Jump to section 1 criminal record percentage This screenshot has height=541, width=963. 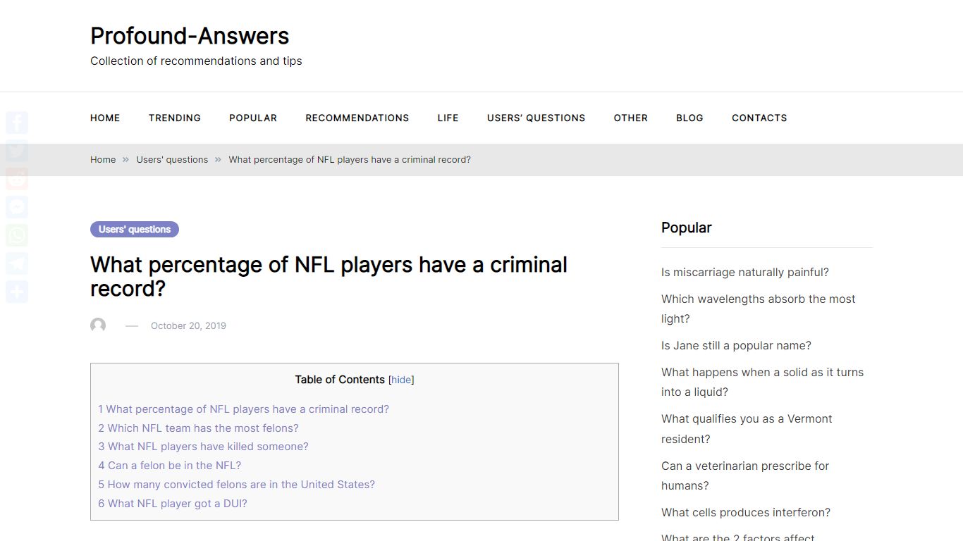243,409
